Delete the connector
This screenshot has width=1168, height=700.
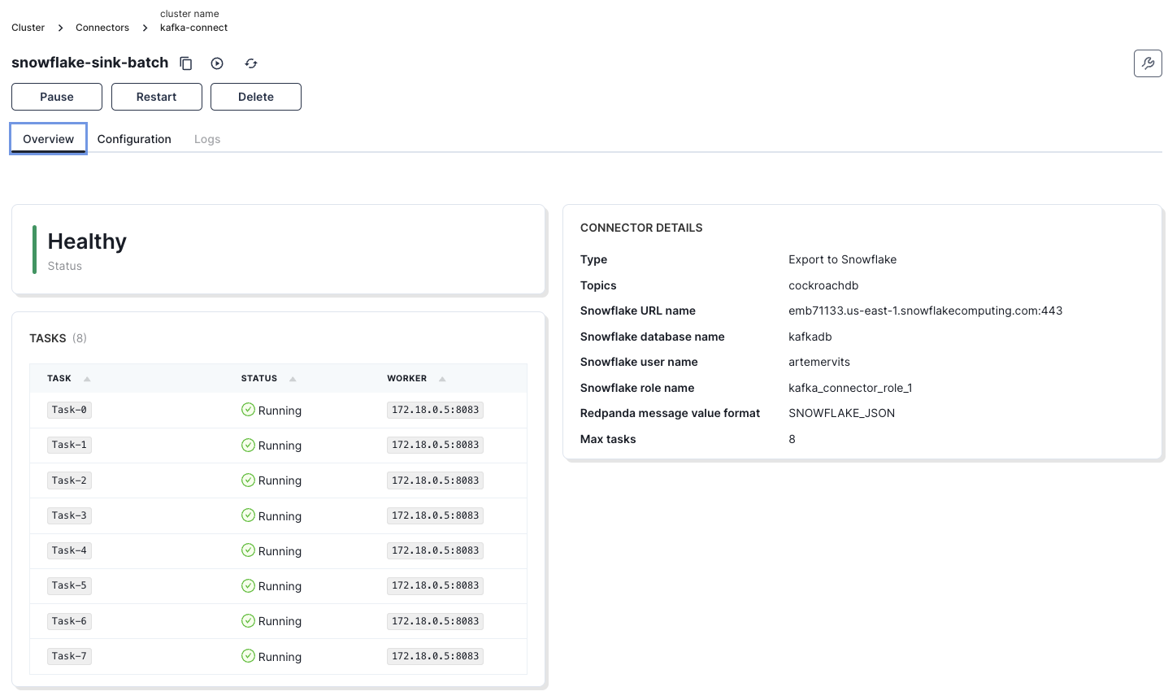256,97
